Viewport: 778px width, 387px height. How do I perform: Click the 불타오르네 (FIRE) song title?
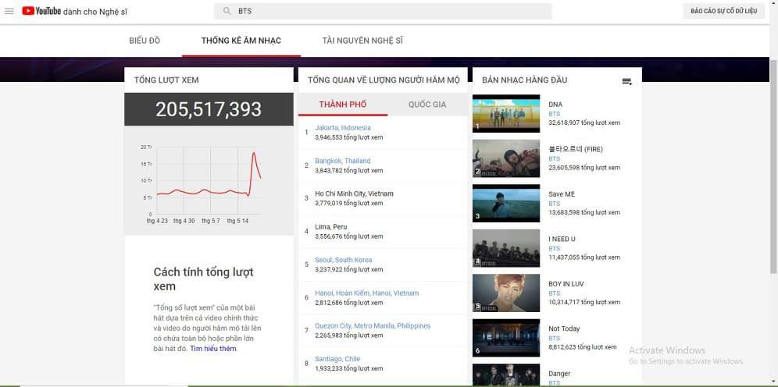576,149
